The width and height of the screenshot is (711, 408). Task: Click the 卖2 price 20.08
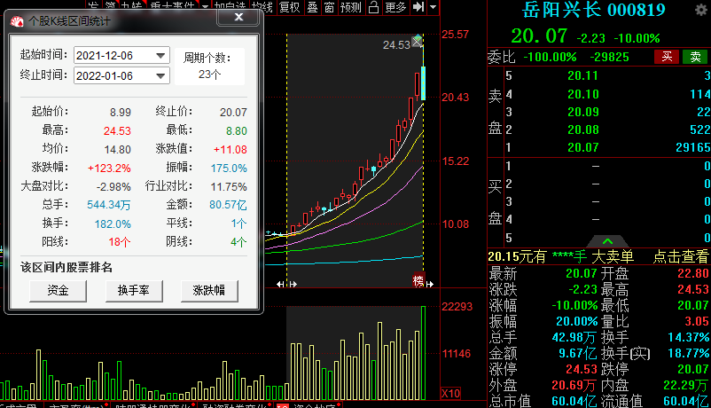click(583, 129)
